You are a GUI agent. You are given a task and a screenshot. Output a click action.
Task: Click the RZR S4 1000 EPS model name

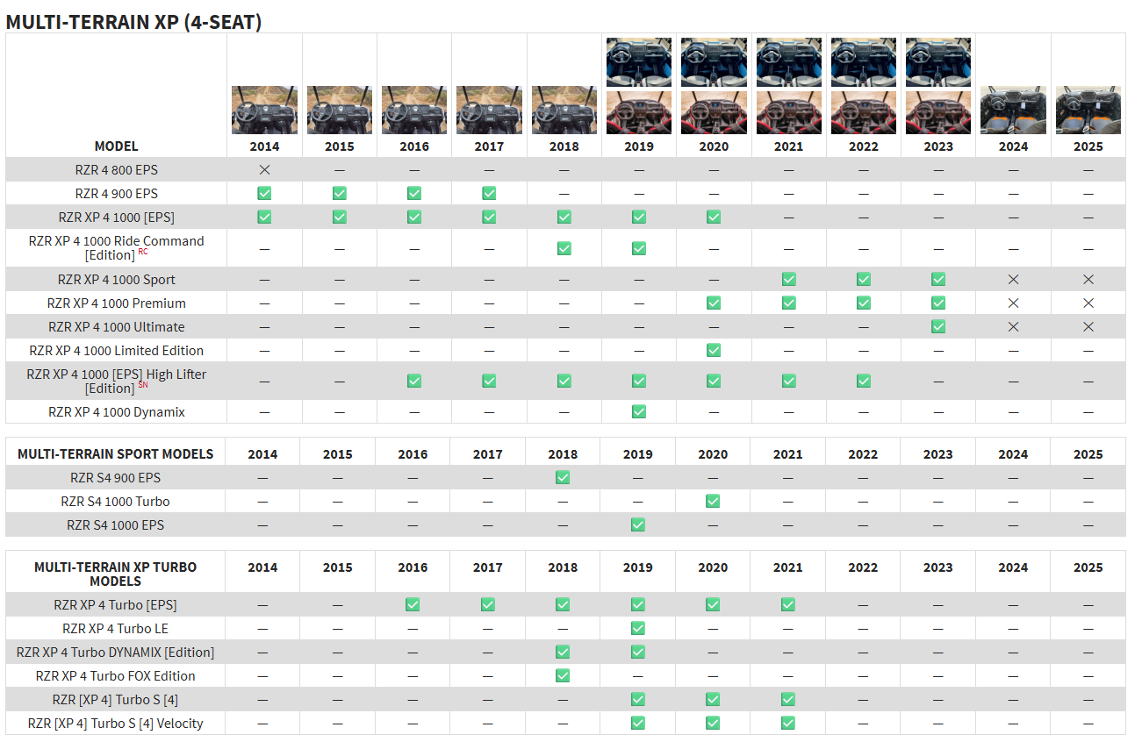[x=116, y=524]
